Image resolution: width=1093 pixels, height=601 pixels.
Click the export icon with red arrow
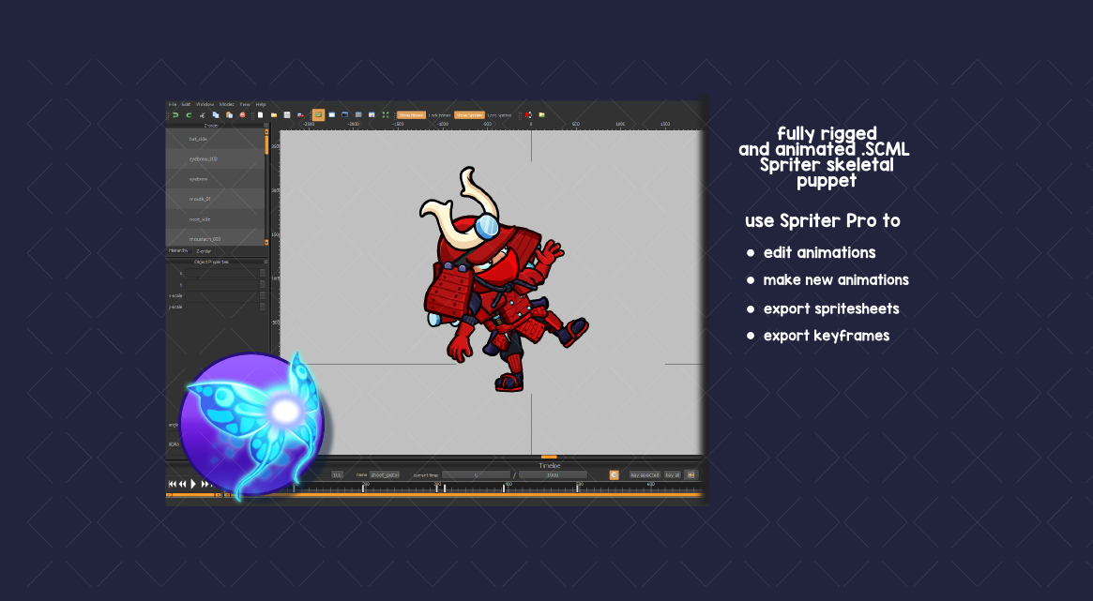(300, 115)
